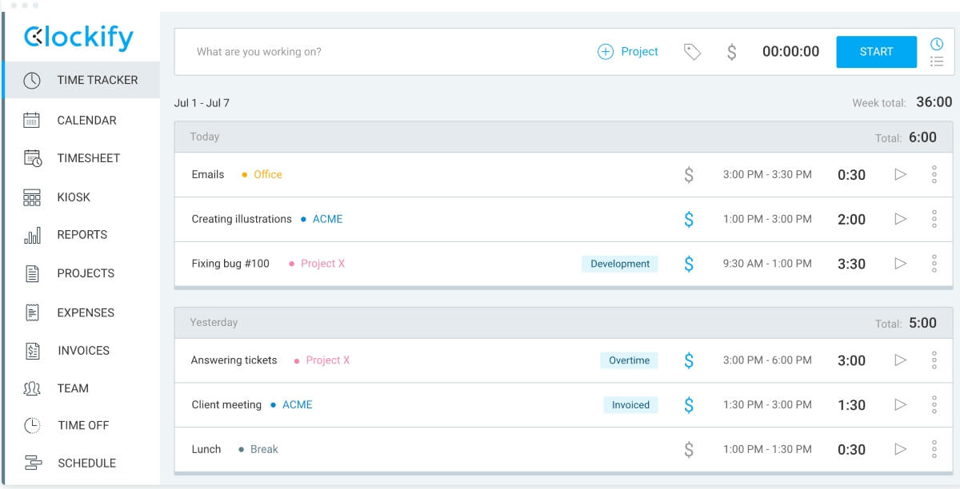
Task: Open the Kiosk grid icon
Action: tap(32, 197)
